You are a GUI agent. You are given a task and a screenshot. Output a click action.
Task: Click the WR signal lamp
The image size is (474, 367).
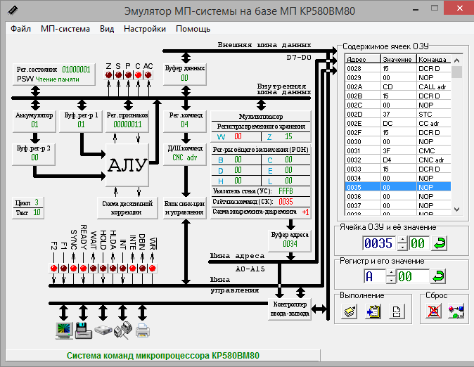tap(153, 268)
